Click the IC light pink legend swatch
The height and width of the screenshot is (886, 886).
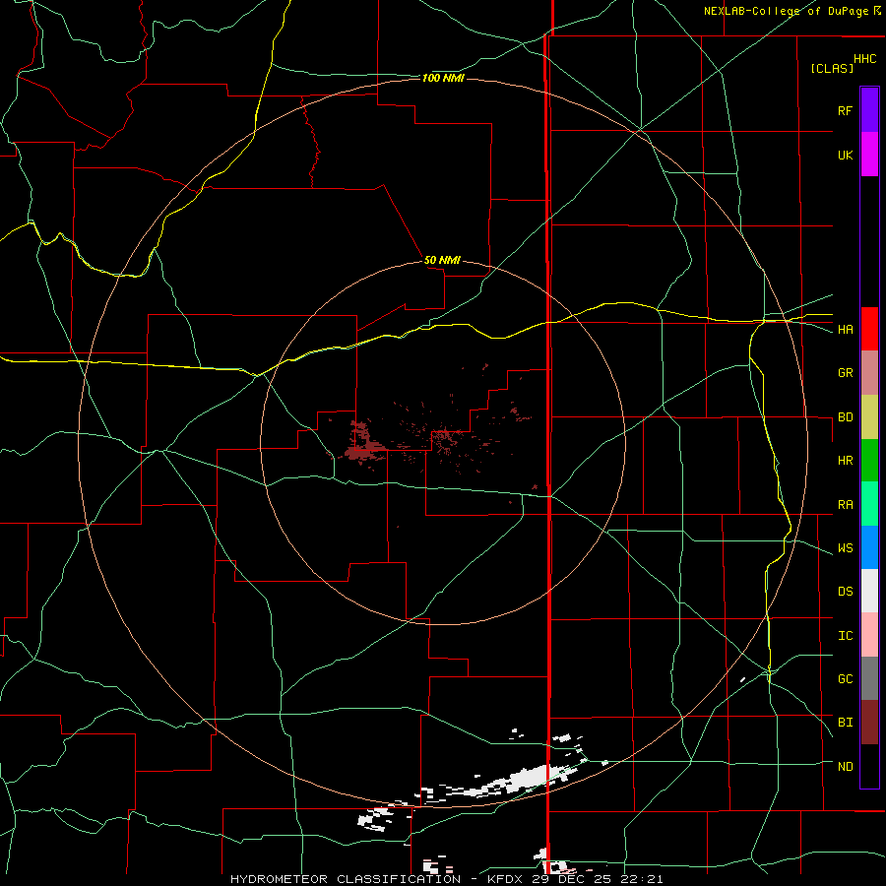[x=869, y=635]
